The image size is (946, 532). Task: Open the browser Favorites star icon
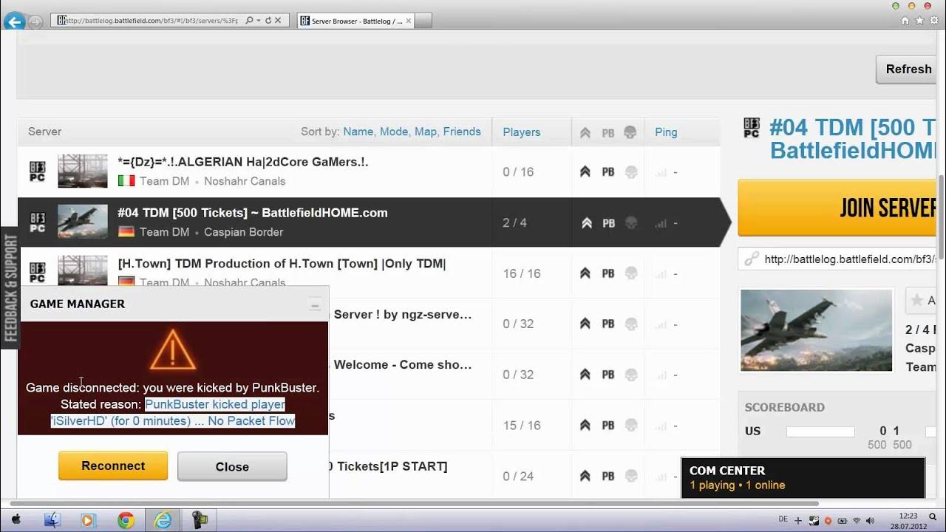(920, 21)
